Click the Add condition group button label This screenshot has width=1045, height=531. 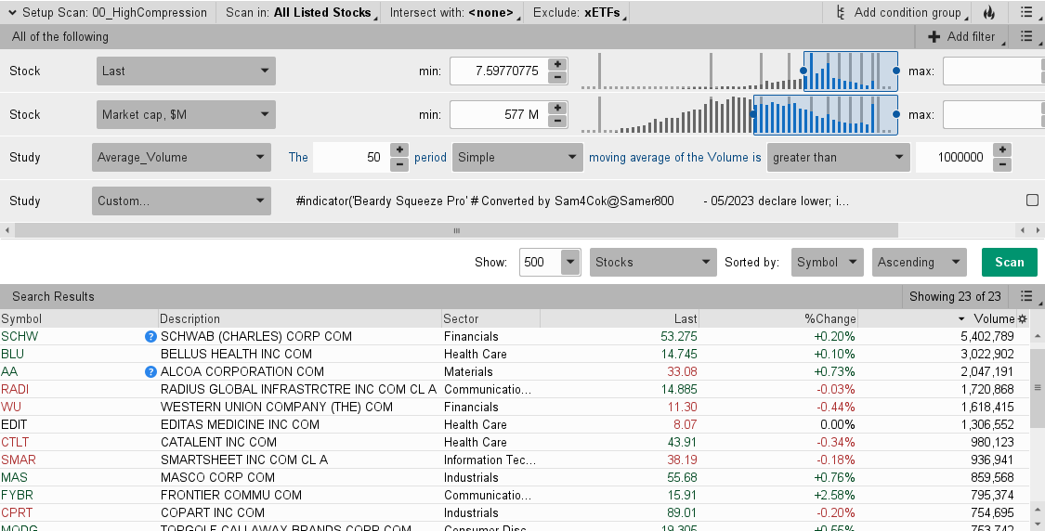pyautogui.click(x=907, y=13)
